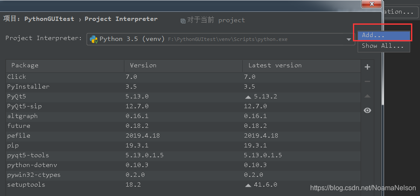Click the upgrade package arrow icon

click(367, 96)
